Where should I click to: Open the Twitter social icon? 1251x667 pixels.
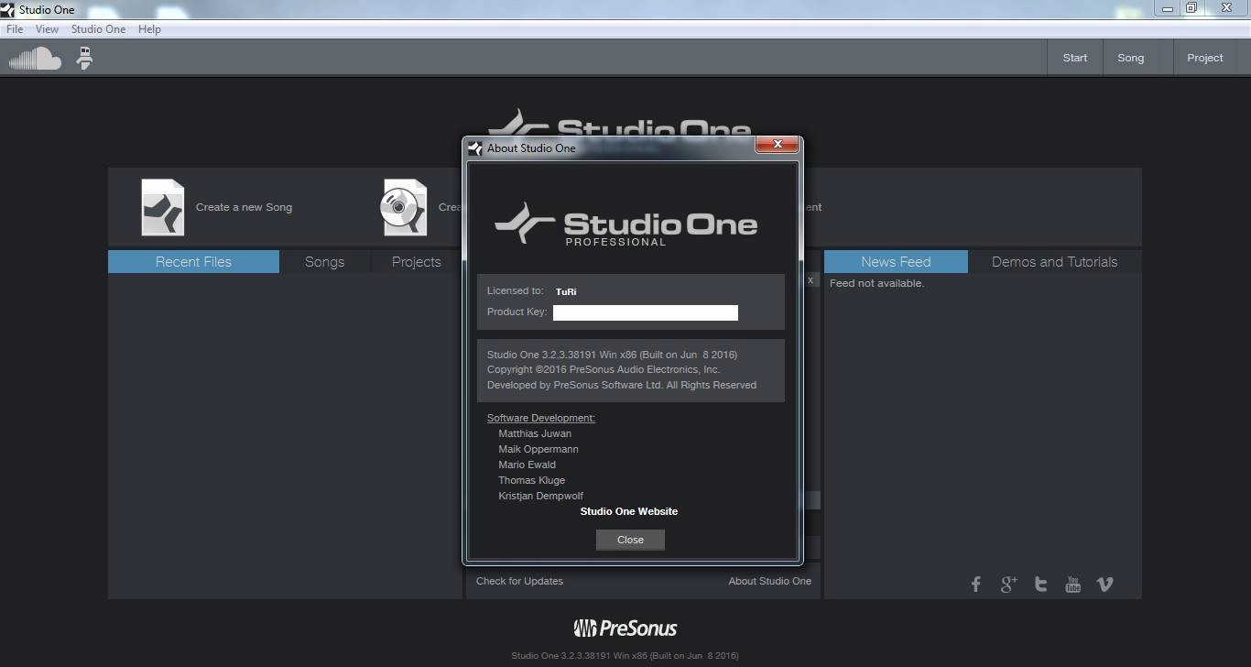(x=1040, y=585)
